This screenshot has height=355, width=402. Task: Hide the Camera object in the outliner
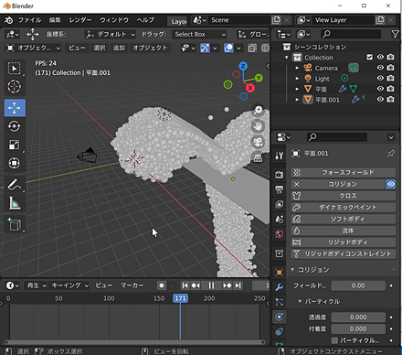(x=380, y=68)
